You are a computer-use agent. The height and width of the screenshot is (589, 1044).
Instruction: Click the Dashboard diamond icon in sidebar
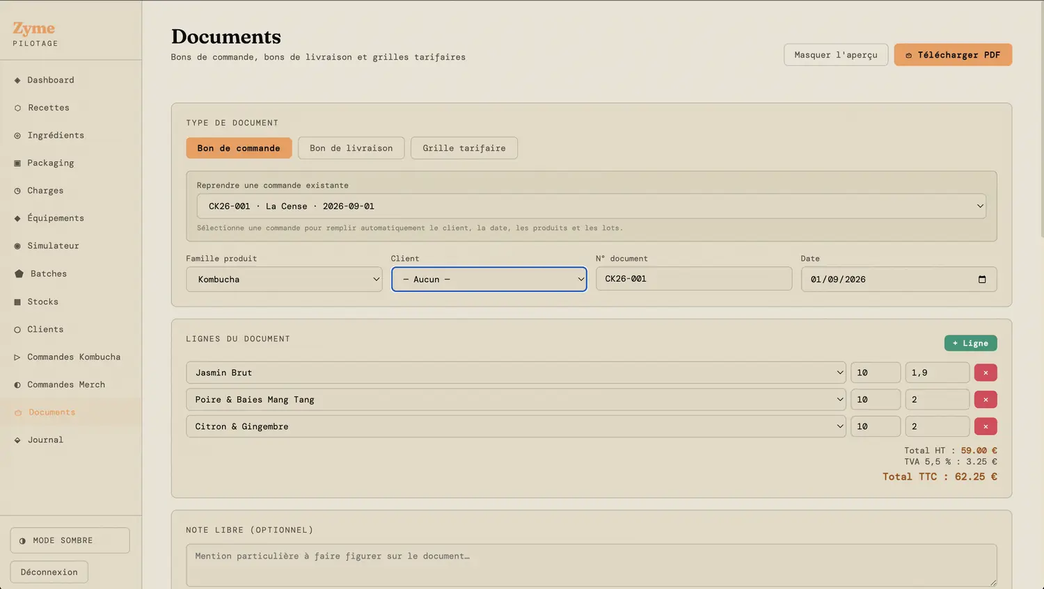click(x=17, y=81)
